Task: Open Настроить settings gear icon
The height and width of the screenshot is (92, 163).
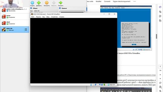Action: [47, 4]
